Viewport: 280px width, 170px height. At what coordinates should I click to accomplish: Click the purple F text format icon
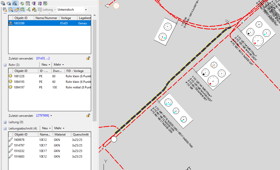coord(34,3)
